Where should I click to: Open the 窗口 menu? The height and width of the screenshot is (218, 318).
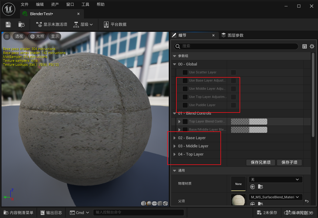pos(70,5)
